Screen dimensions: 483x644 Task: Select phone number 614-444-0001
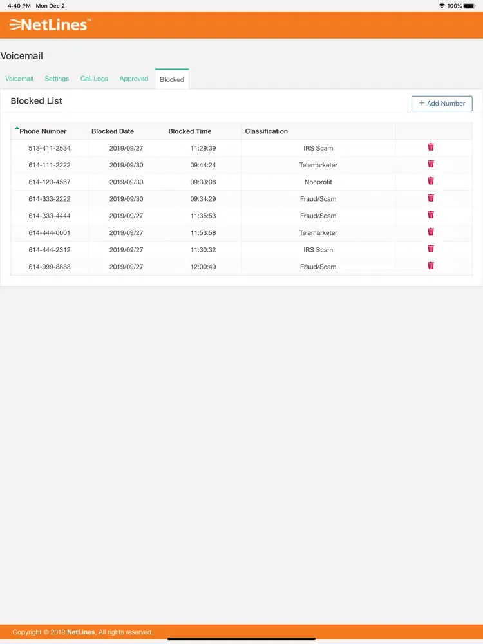tap(50, 233)
